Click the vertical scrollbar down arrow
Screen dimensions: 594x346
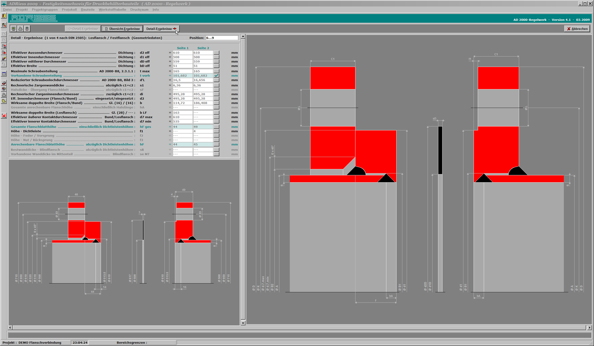[243, 323]
